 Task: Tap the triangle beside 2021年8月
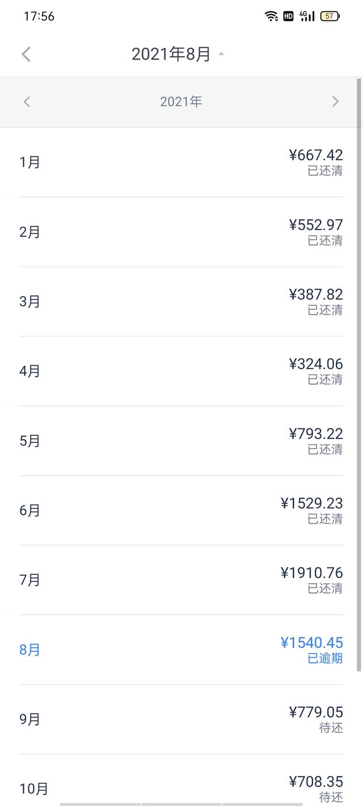point(221,54)
